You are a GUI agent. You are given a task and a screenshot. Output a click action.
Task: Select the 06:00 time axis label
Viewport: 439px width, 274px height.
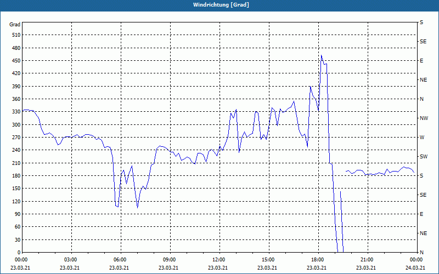(x=120, y=260)
